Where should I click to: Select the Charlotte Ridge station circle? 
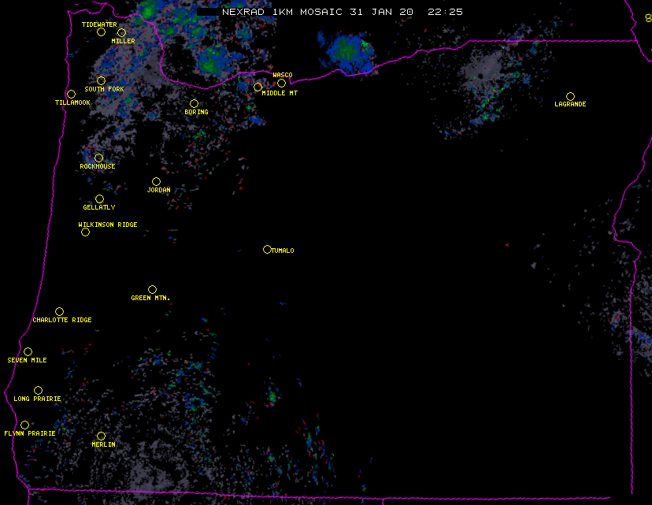coord(59,311)
